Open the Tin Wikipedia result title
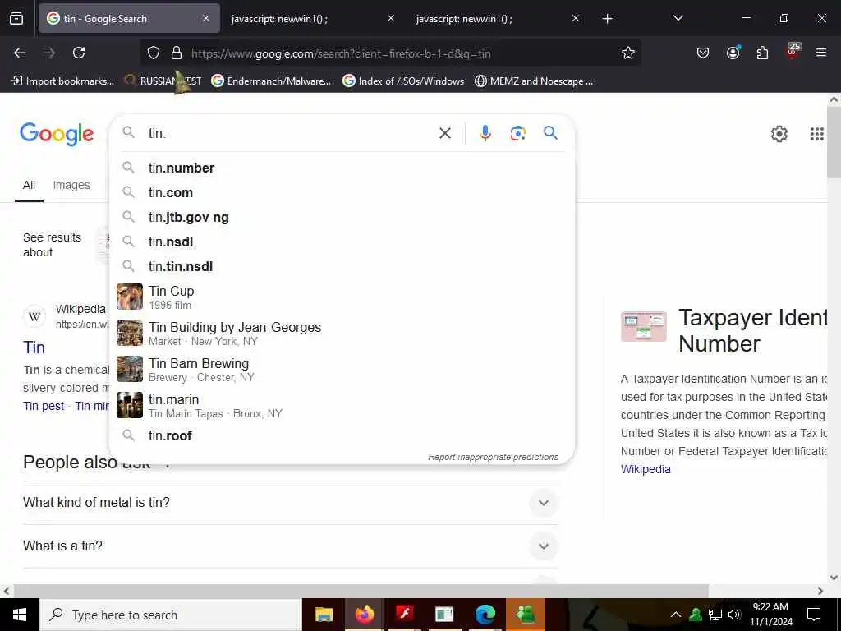 click(x=34, y=348)
